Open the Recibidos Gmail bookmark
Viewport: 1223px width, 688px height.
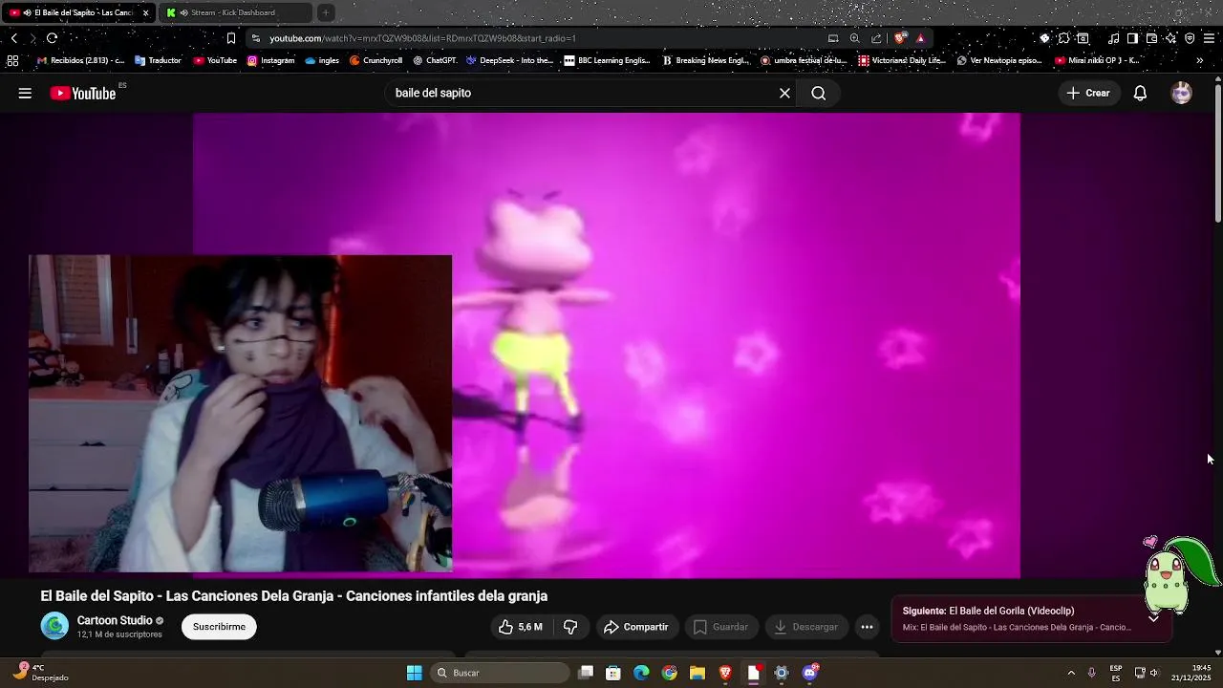pyautogui.click(x=80, y=60)
